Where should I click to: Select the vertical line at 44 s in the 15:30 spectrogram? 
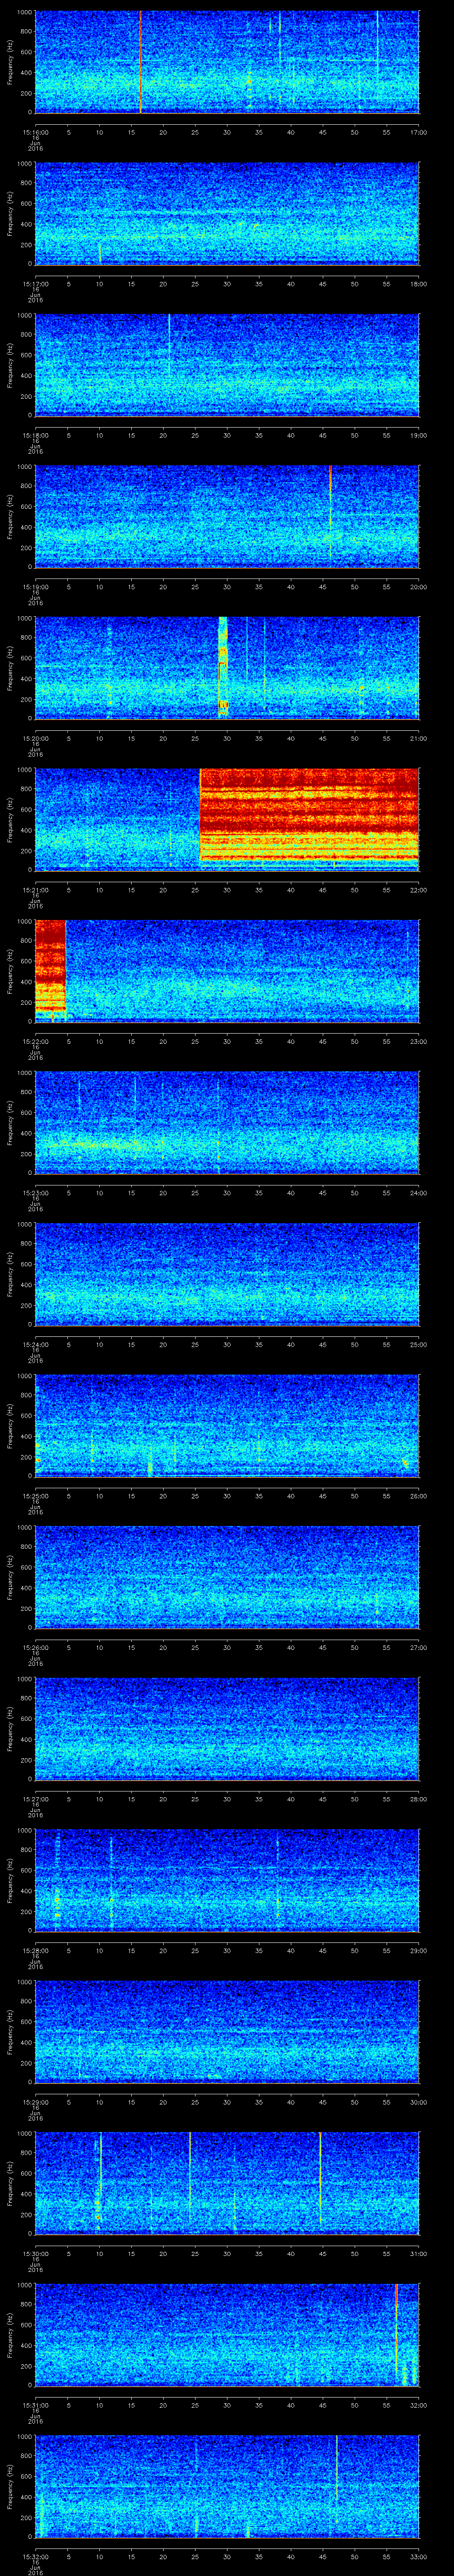320,2177
